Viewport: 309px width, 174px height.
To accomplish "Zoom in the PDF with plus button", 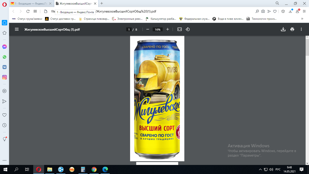I will [168, 29].
